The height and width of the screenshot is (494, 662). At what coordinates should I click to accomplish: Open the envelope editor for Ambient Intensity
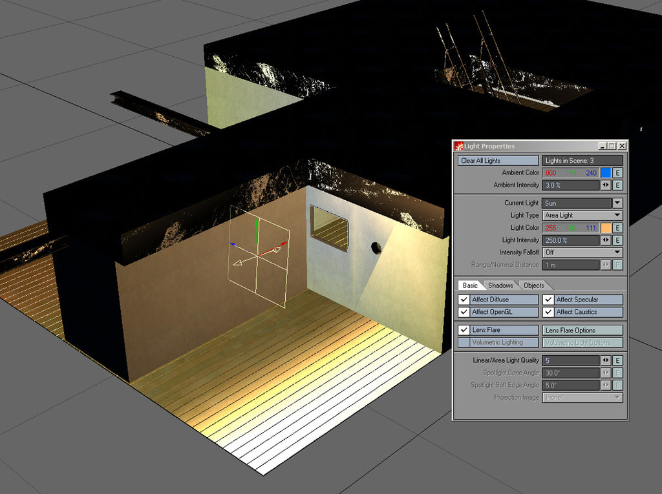coord(617,185)
